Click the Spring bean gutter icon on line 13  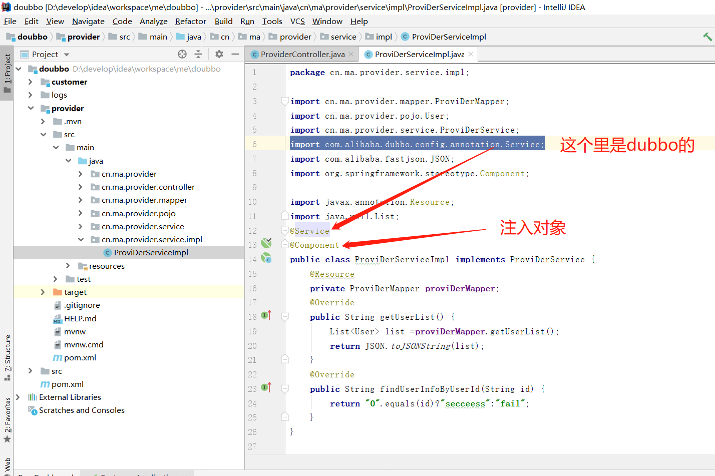point(266,243)
